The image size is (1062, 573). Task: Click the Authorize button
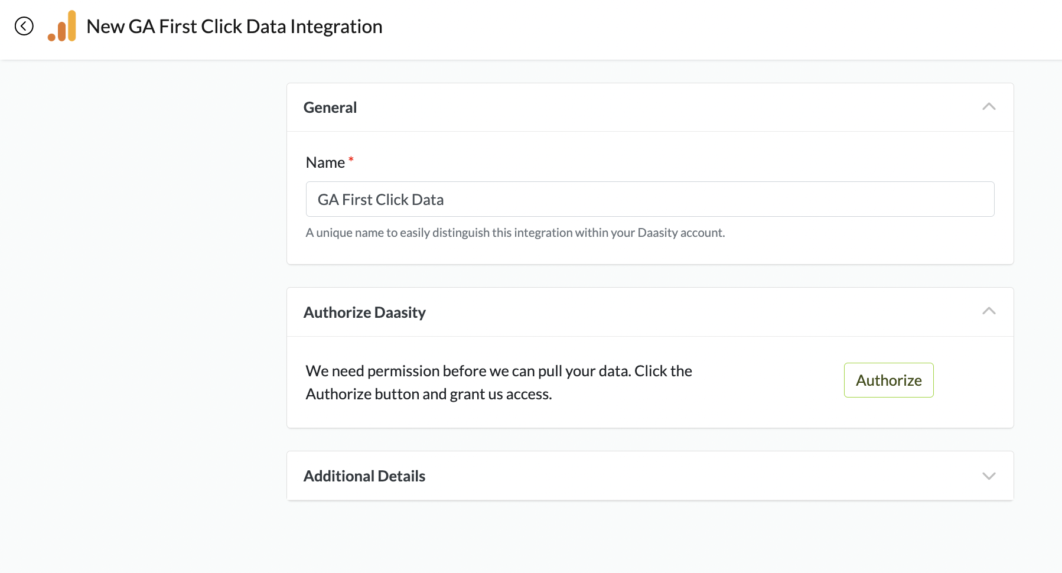(x=888, y=380)
